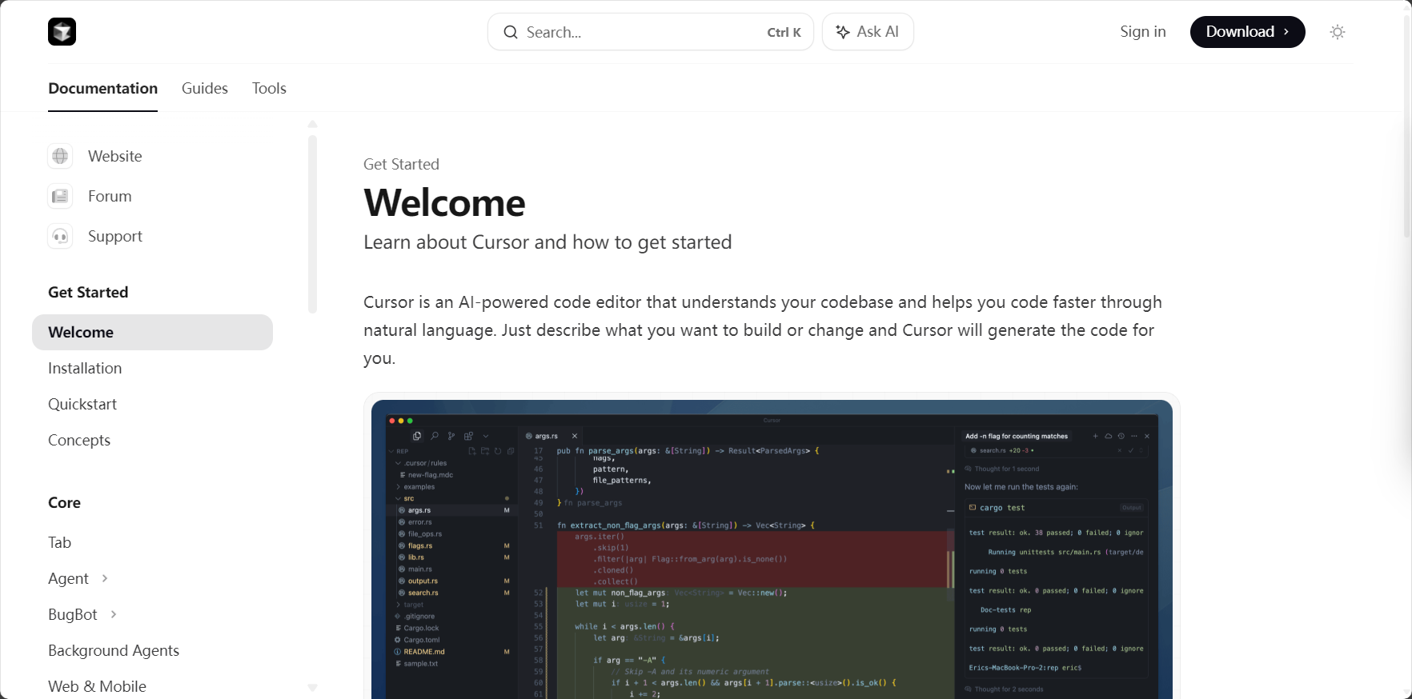Click the Cursor editor screenshot image
Screen dimensions: 1412x699
[x=772, y=549]
